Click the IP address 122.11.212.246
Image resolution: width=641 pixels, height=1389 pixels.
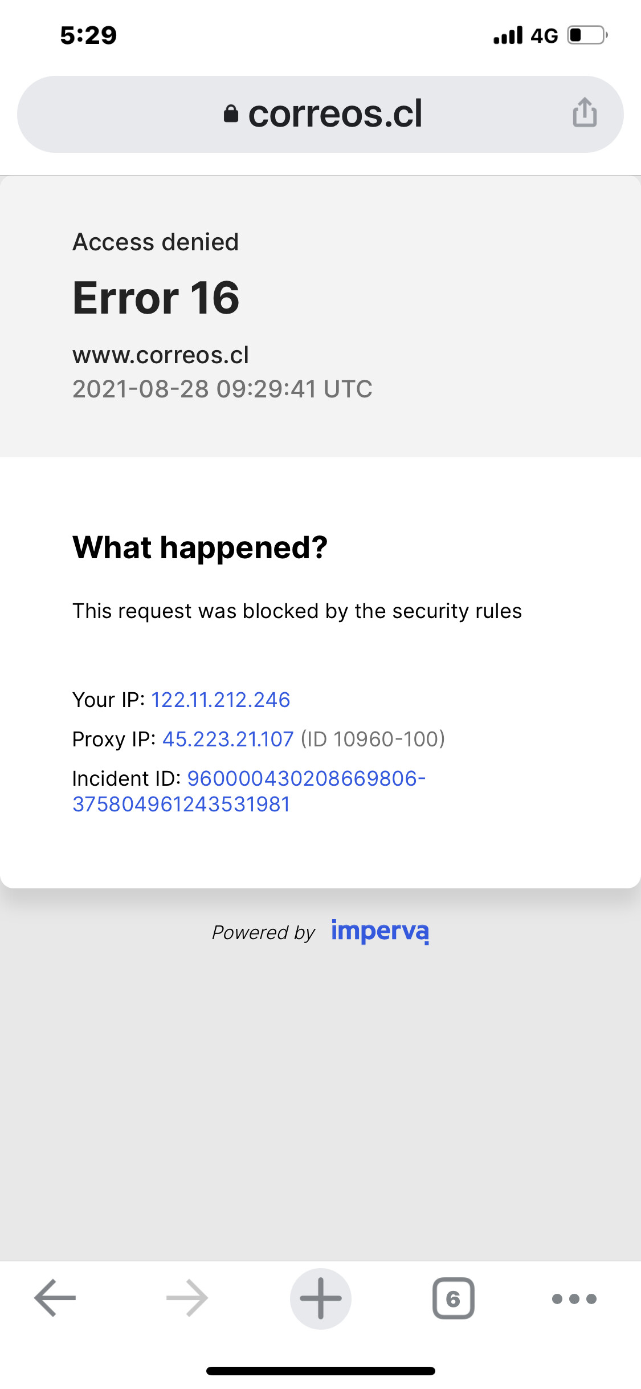(x=221, y=700)
